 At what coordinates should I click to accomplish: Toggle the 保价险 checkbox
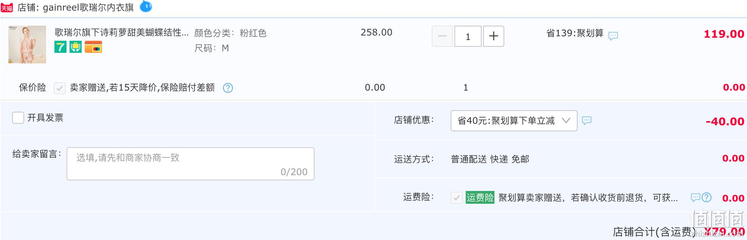tap(60, 88)
